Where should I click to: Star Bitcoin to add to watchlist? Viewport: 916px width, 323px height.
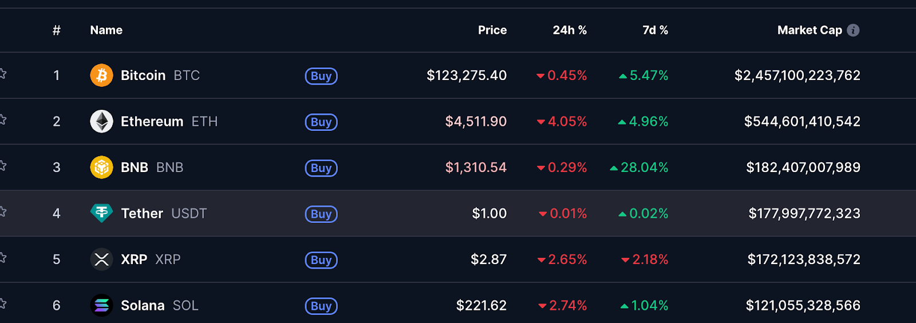tap(2, 74)
